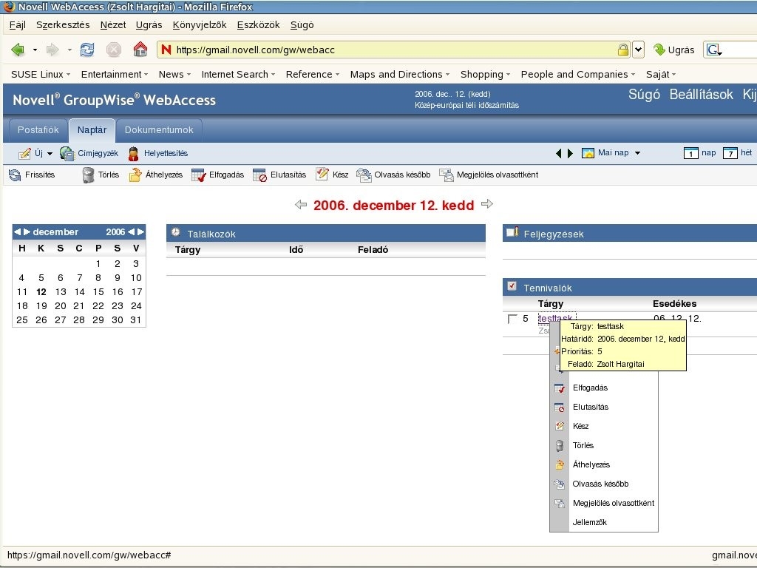Click the padlock security icon in address bar
Viewport: 757px width, 568px height.
[x=622, y=50]
